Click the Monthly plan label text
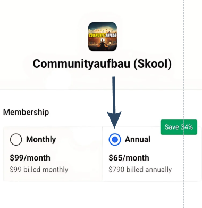 point(41,139)
